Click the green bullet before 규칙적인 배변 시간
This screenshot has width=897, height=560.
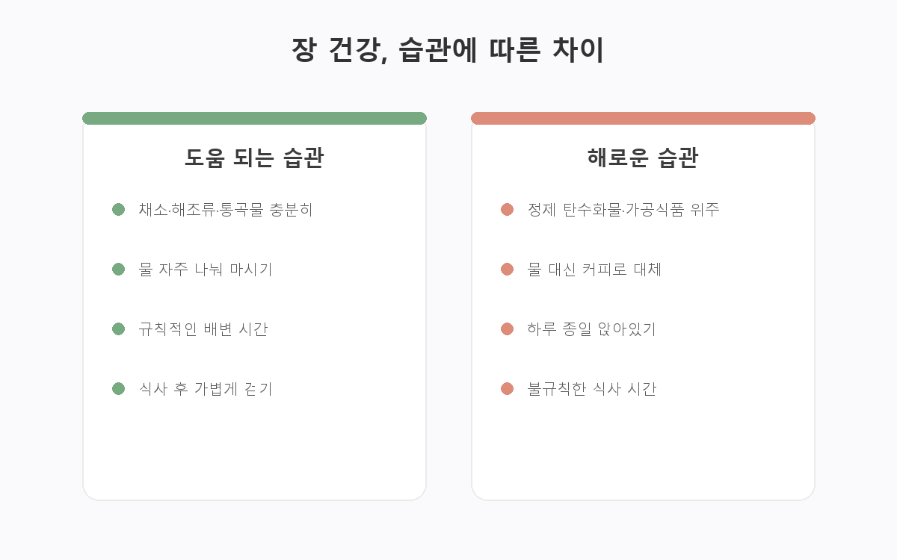click(x=118, y=329)
